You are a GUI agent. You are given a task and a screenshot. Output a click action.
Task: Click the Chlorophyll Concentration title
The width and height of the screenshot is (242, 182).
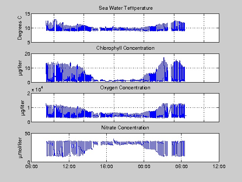[125, 48]
